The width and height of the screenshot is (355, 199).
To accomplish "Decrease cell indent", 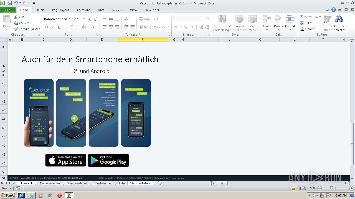I will (126, 27).
